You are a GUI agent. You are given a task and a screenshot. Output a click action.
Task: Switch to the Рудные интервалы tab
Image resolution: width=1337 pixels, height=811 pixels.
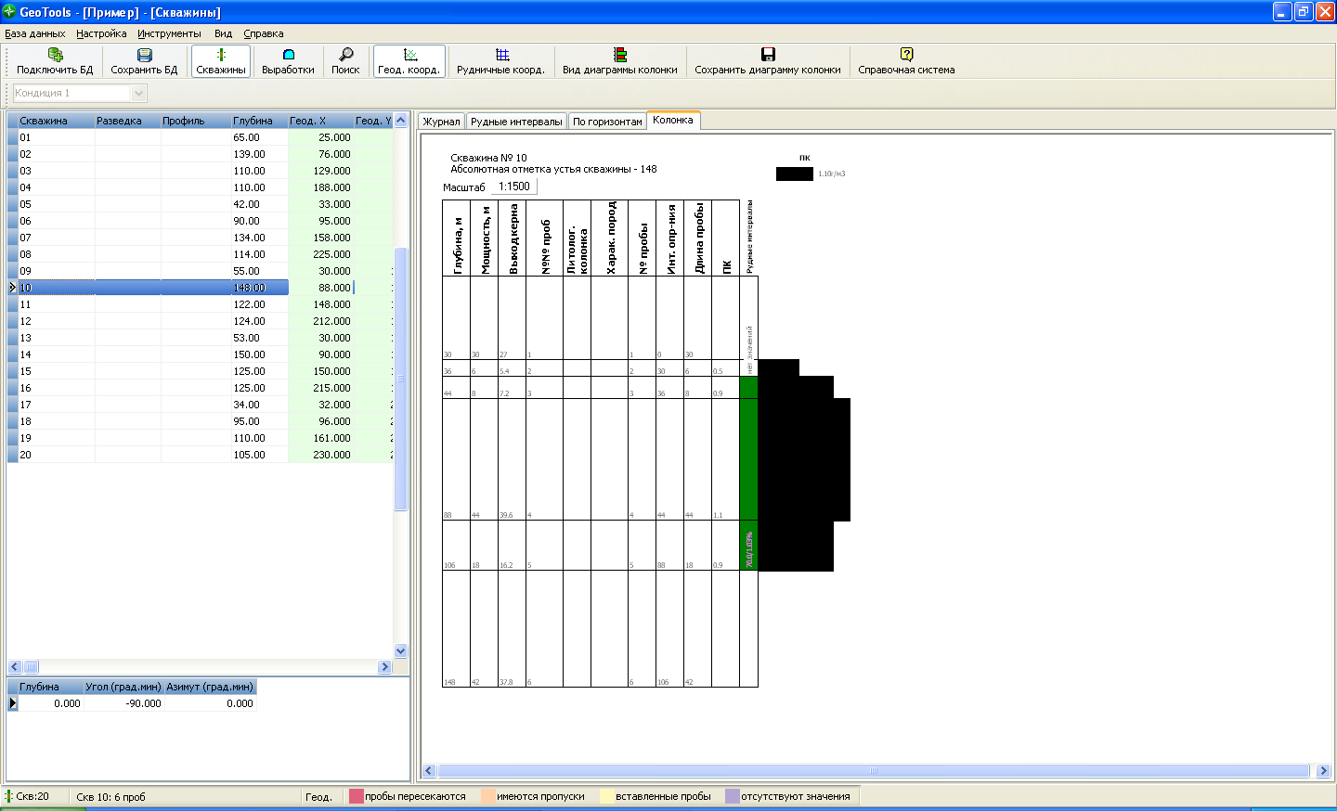tap(516, 122)
